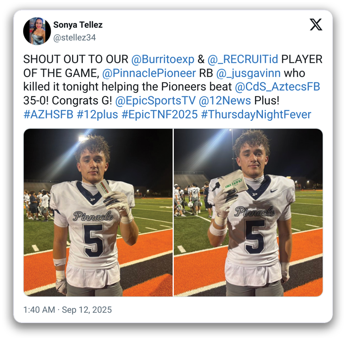Viewport: 346px width, 340px height.
Task: Click the X logo icon
Action: tap(316, 24)
